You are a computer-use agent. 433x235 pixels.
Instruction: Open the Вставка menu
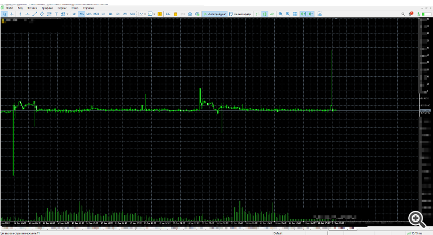(32, 8)
